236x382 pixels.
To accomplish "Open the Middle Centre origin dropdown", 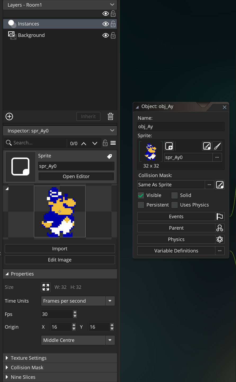I will point(78,340).
